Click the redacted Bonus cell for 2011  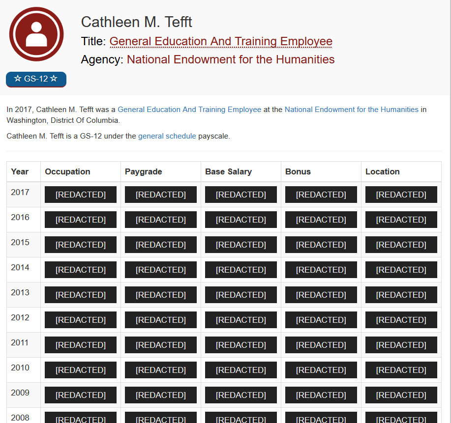pos(321,345)
